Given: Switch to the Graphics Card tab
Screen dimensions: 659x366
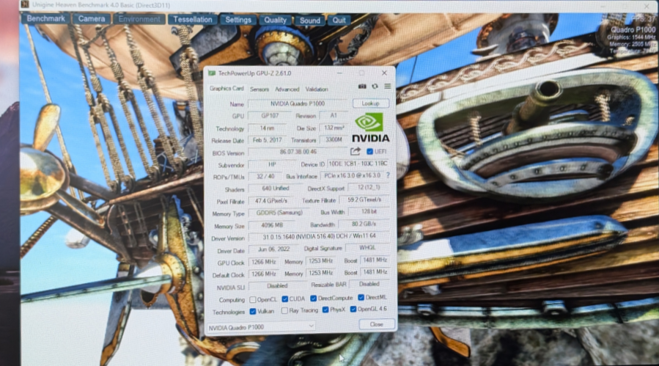Looking at the screenshot, I should point(226,88).
